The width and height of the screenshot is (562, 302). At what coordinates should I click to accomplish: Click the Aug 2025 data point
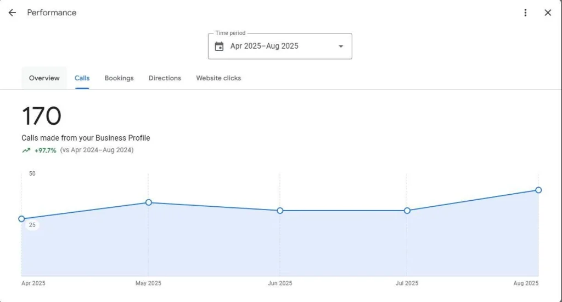[x=538, y=190]
